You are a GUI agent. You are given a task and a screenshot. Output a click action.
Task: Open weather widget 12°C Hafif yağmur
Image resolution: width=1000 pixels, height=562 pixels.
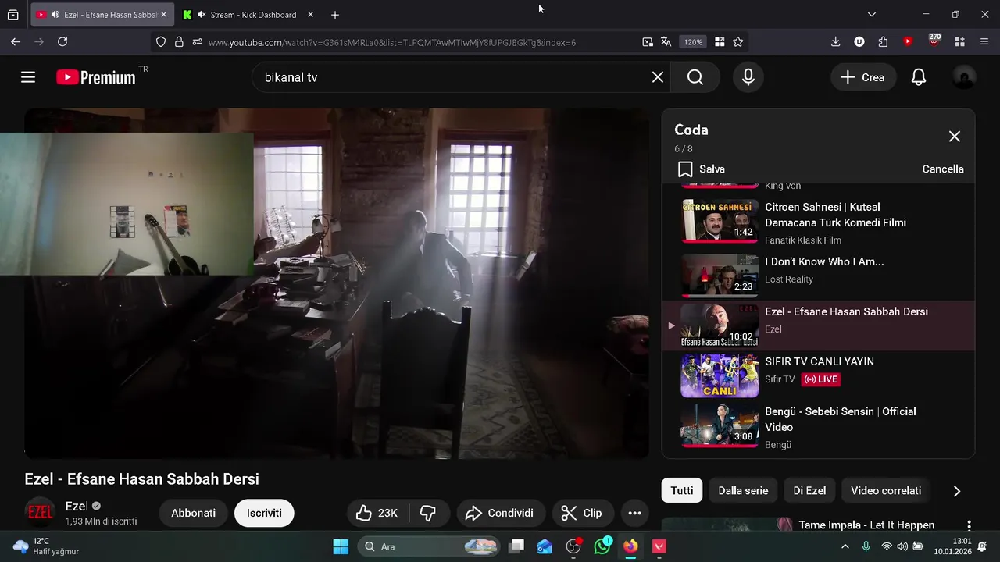[47, 546]
